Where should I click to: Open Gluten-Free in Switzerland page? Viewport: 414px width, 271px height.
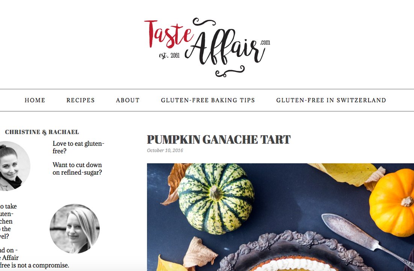tap(331, 100)
